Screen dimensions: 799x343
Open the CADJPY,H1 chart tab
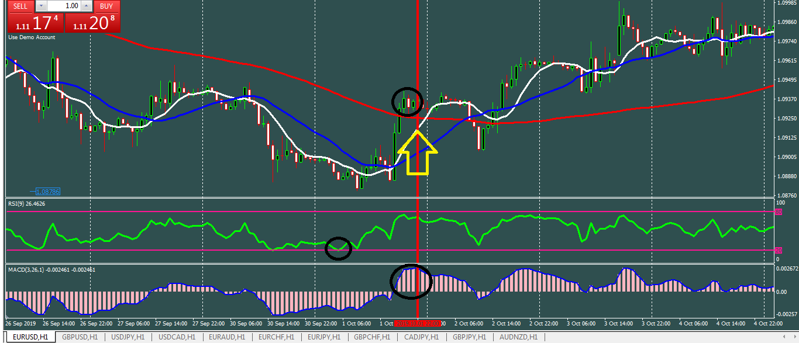point(422,337)
